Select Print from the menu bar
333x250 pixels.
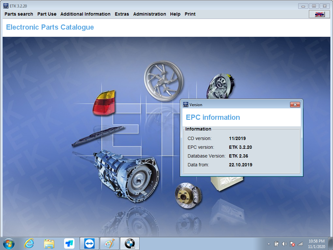[190, 14]
